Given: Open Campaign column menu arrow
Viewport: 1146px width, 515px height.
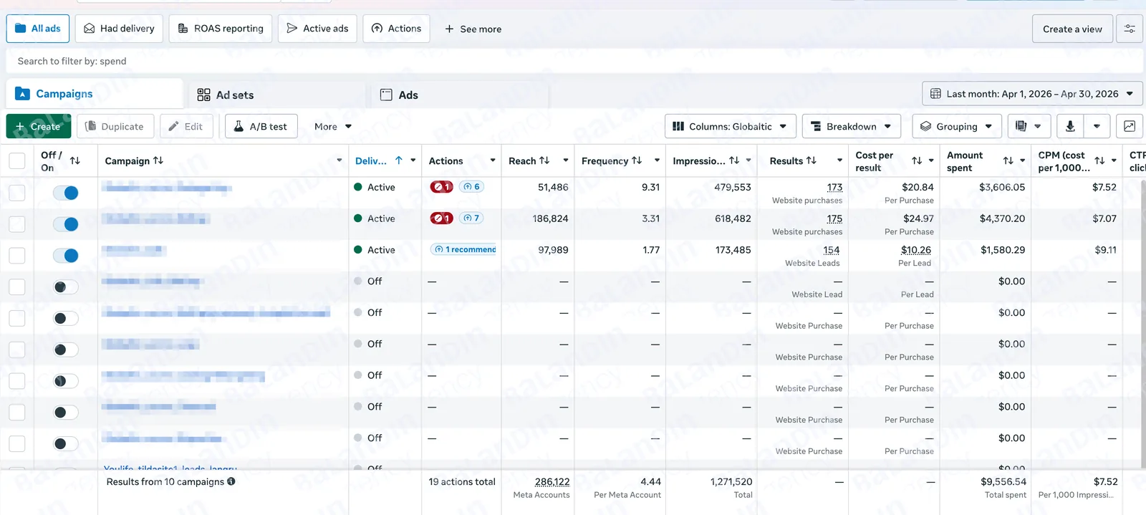Looking at the screenshot, I should [340, 161].
